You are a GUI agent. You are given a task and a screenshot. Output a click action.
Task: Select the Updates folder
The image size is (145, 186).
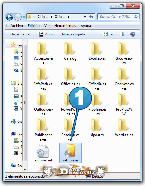click(x=97, y=128)
